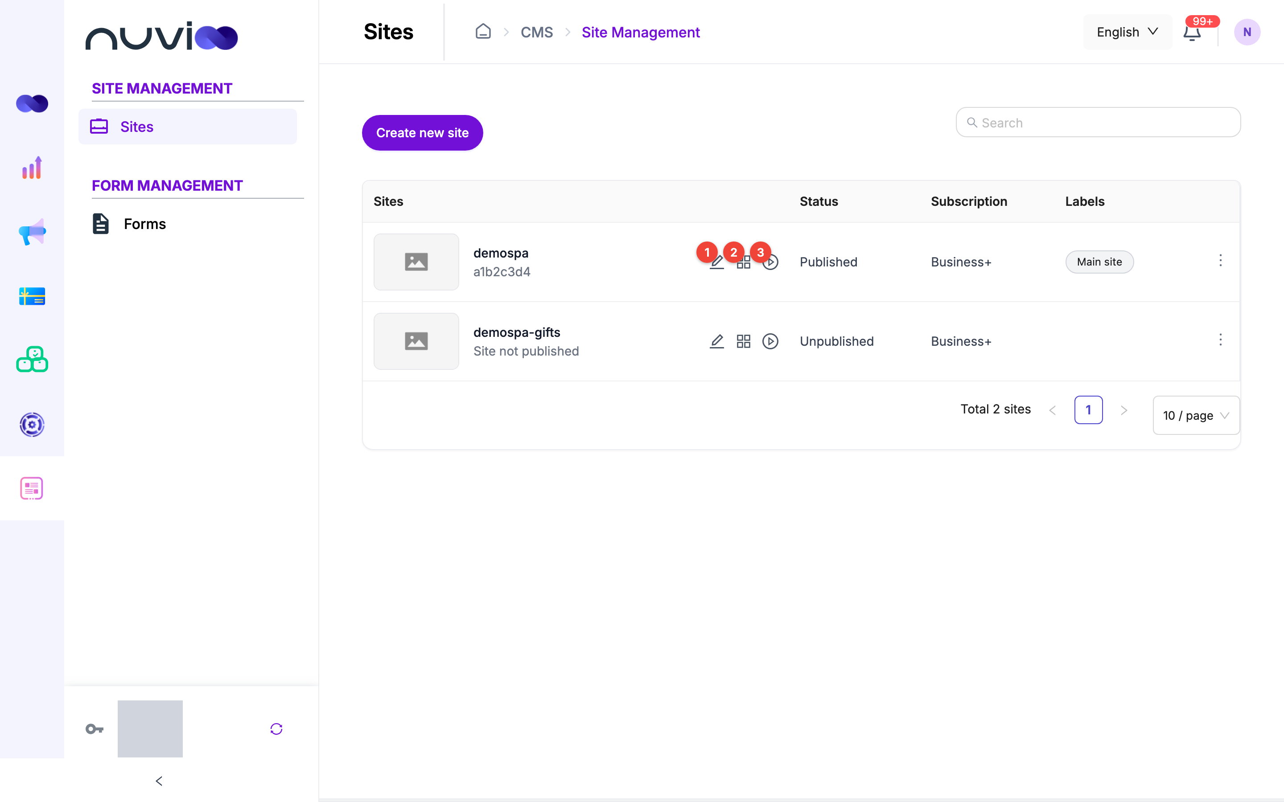Click the edit pencil icon for demospa-gifts
Image resolution: width=1284 pixels, height=802 pixels.
point(717,341)
